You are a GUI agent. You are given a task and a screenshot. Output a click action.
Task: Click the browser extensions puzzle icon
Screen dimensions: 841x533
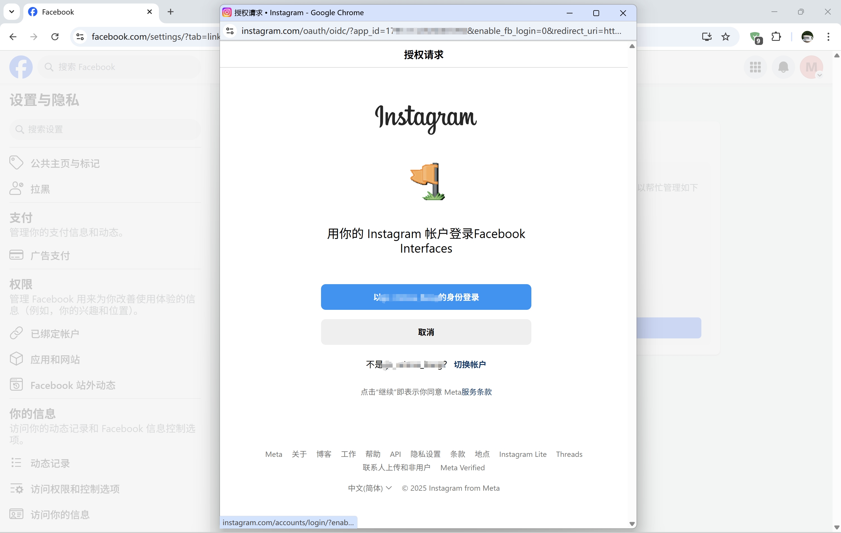coord(776,37)
